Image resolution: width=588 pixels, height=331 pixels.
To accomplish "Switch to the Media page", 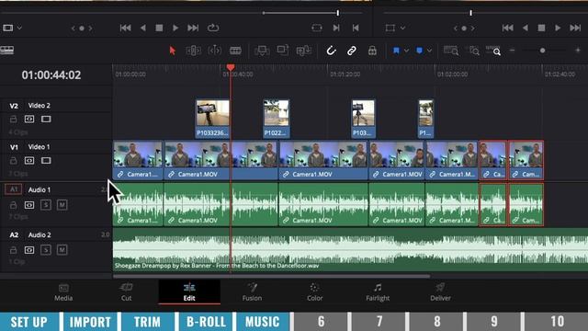I will (x=63, y=292).
